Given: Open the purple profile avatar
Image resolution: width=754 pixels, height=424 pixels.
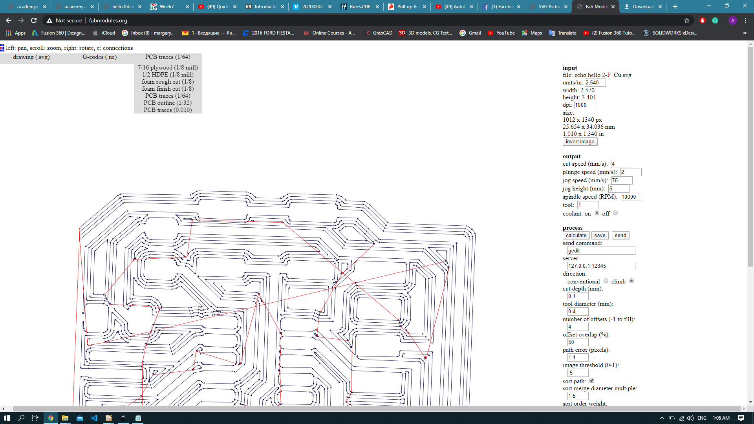Looking at the screenshot, I should point(732,20).
